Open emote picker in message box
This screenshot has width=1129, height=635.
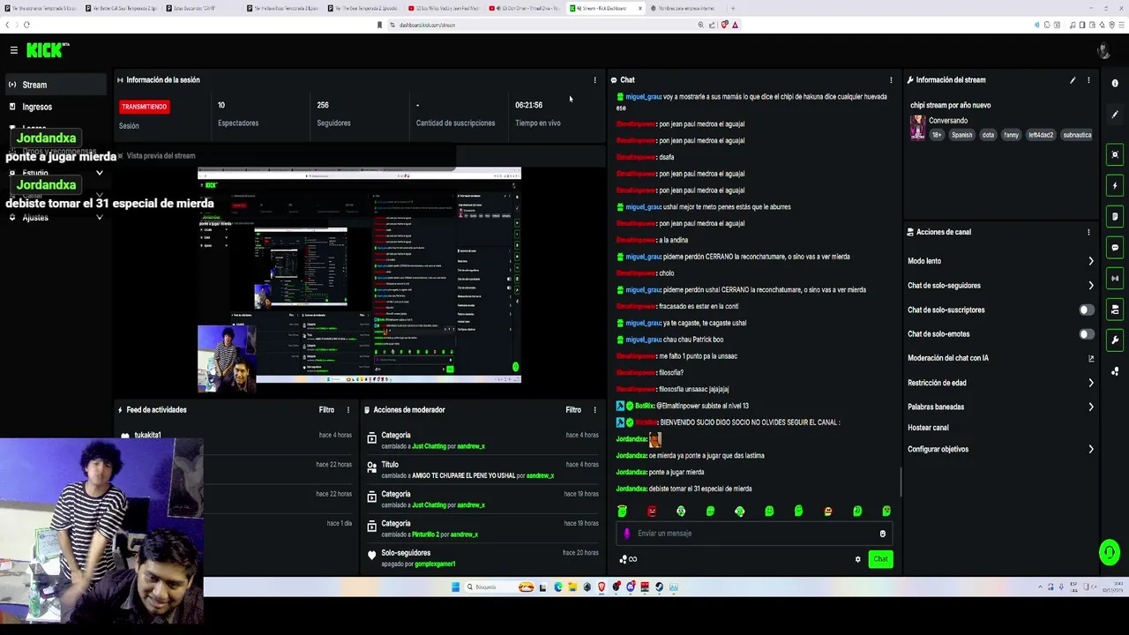882,534
